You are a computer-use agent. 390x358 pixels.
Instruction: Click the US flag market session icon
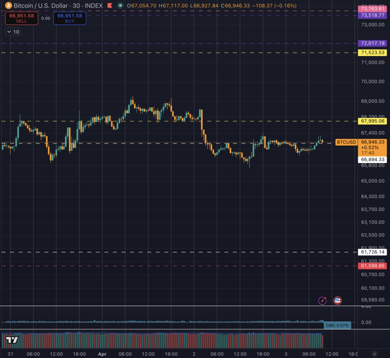[337, 301]
